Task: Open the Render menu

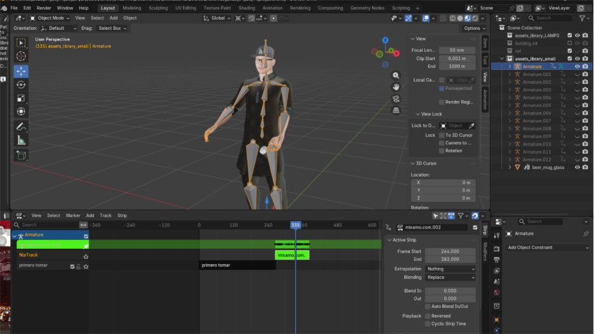Action: pyautogui.click(x=44, y=8)
